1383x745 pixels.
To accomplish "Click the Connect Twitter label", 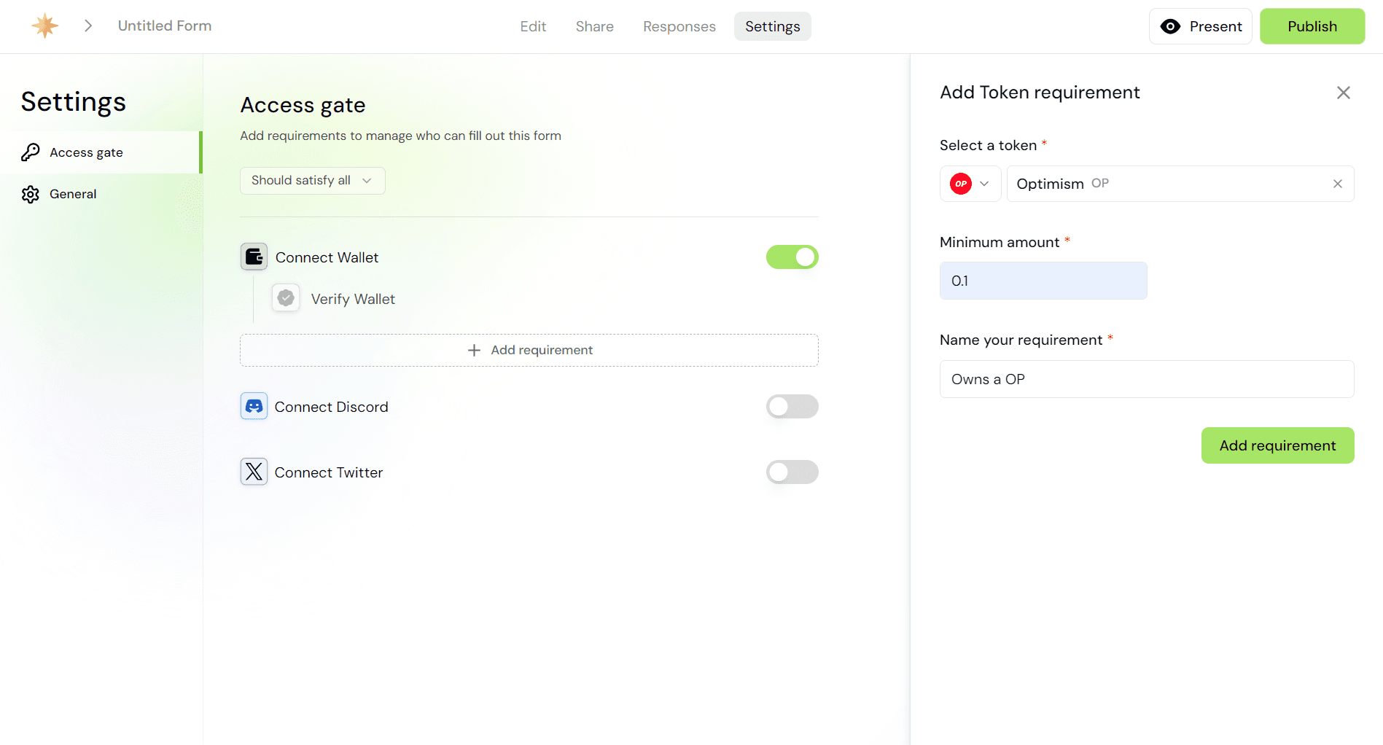I will click(329, 472).
